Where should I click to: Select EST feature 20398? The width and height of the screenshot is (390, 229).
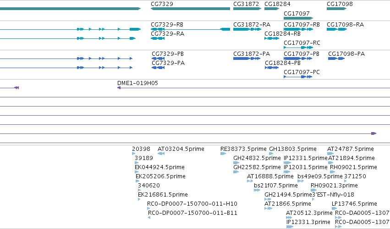(133, 154)
